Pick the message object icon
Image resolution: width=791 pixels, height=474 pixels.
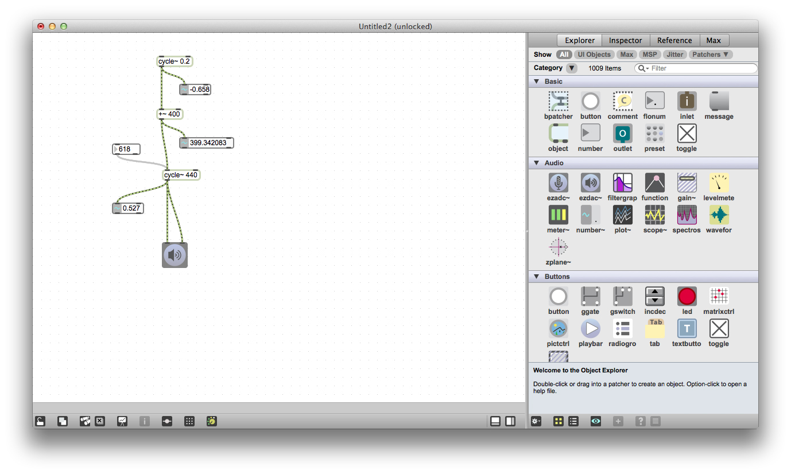click(x=719, y=102)
